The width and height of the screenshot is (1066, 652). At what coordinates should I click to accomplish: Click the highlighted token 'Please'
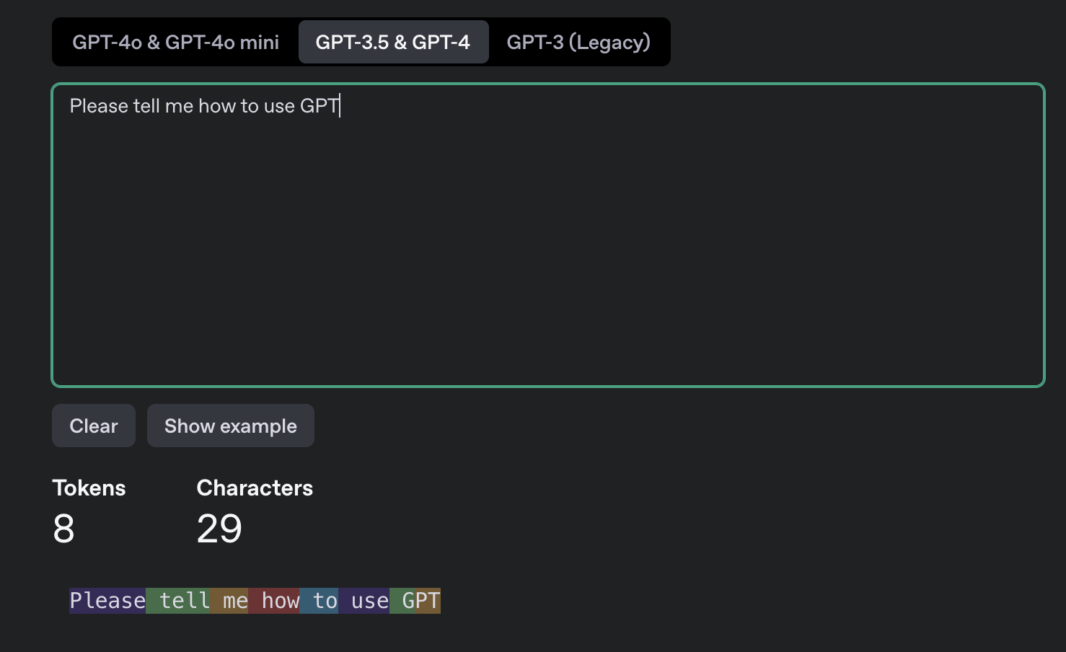[107, 601]
